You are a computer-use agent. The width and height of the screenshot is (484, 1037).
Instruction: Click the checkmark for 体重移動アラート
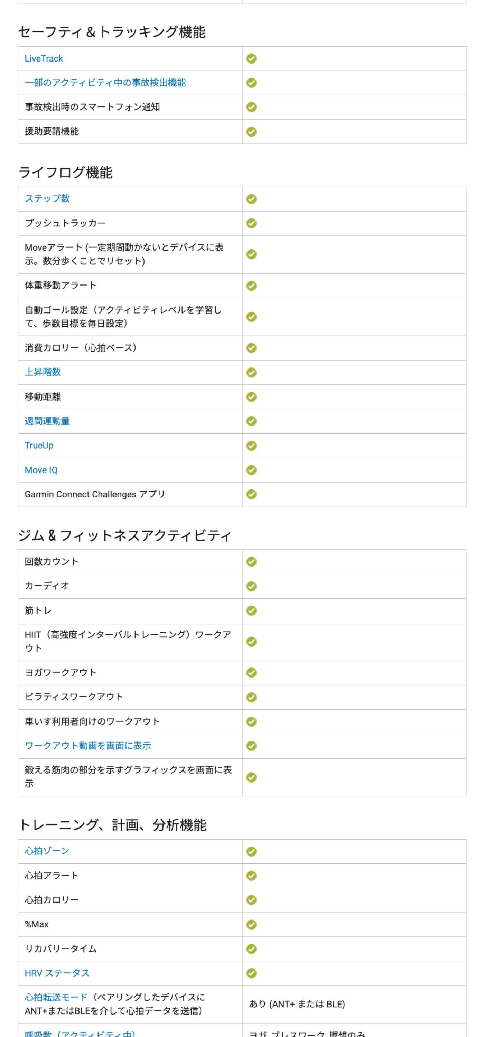coord(251,286)
